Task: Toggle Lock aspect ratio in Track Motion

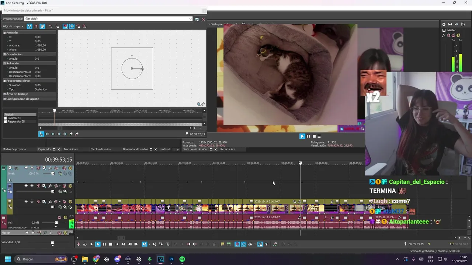Action: click(x=65, y=26)
